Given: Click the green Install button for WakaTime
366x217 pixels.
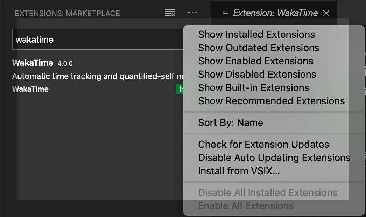Looking at the screenshot, I should 180,89.
